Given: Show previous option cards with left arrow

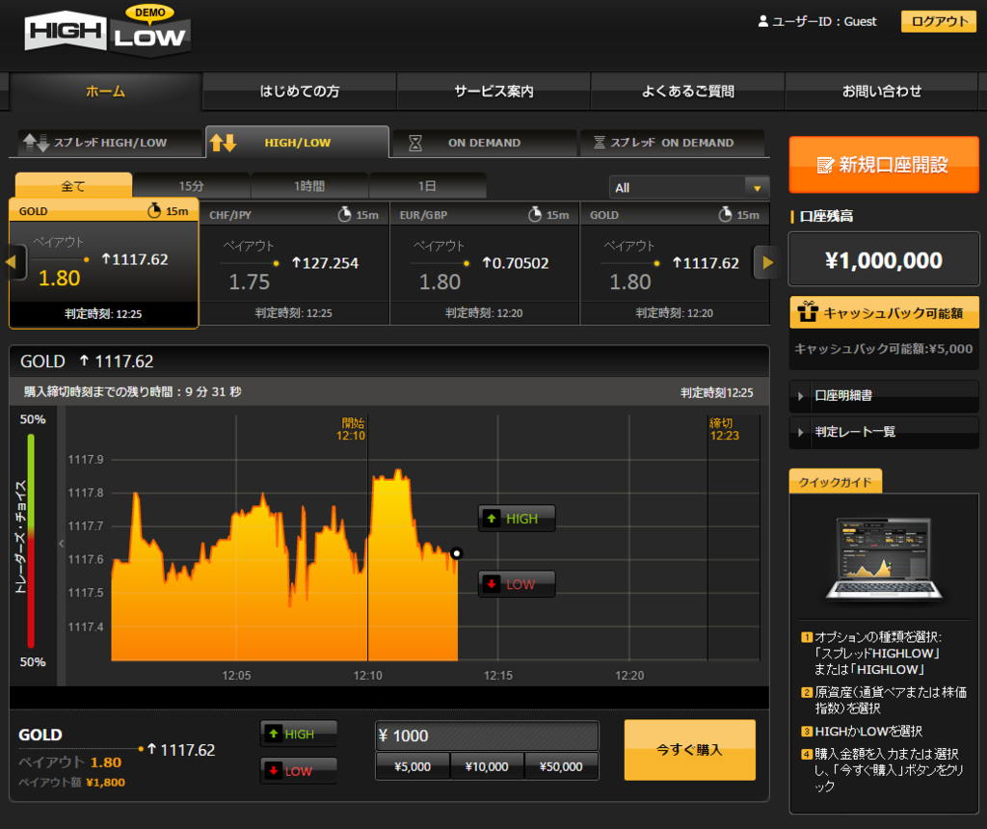Looking at the screenshot, I should (x=15, y=262).
